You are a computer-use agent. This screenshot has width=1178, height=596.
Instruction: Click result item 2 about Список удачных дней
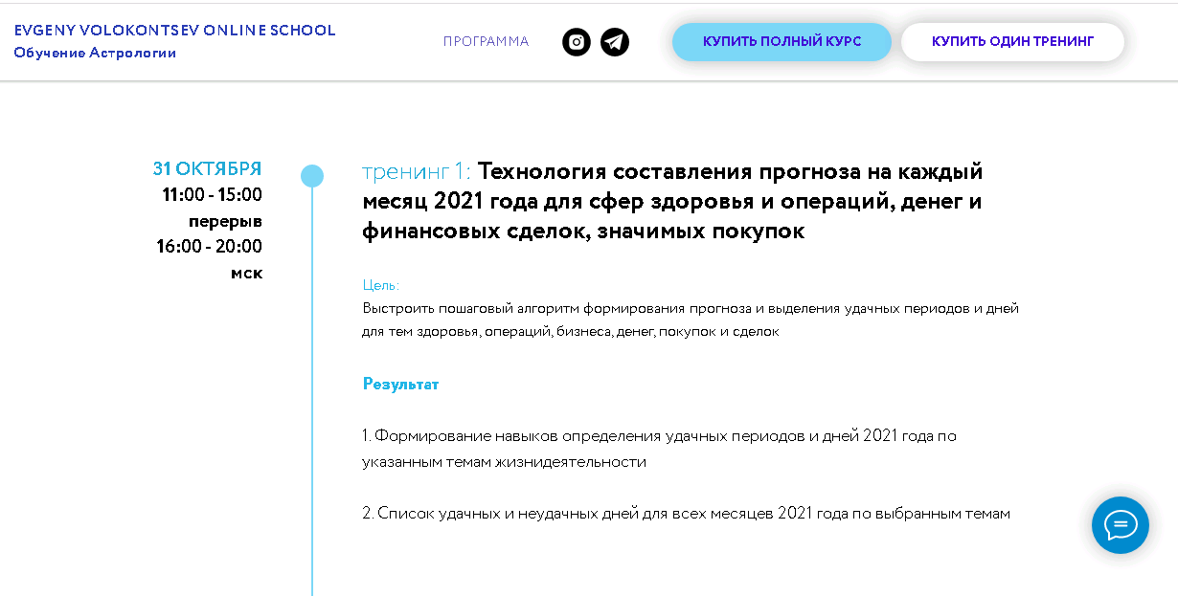tap(686, 514)
